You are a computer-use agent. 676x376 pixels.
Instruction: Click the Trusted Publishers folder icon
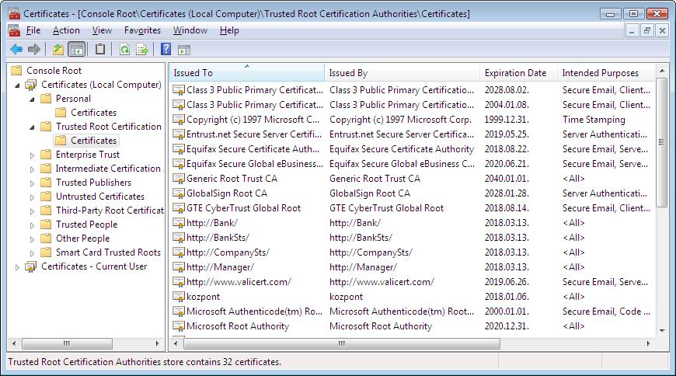46,183
